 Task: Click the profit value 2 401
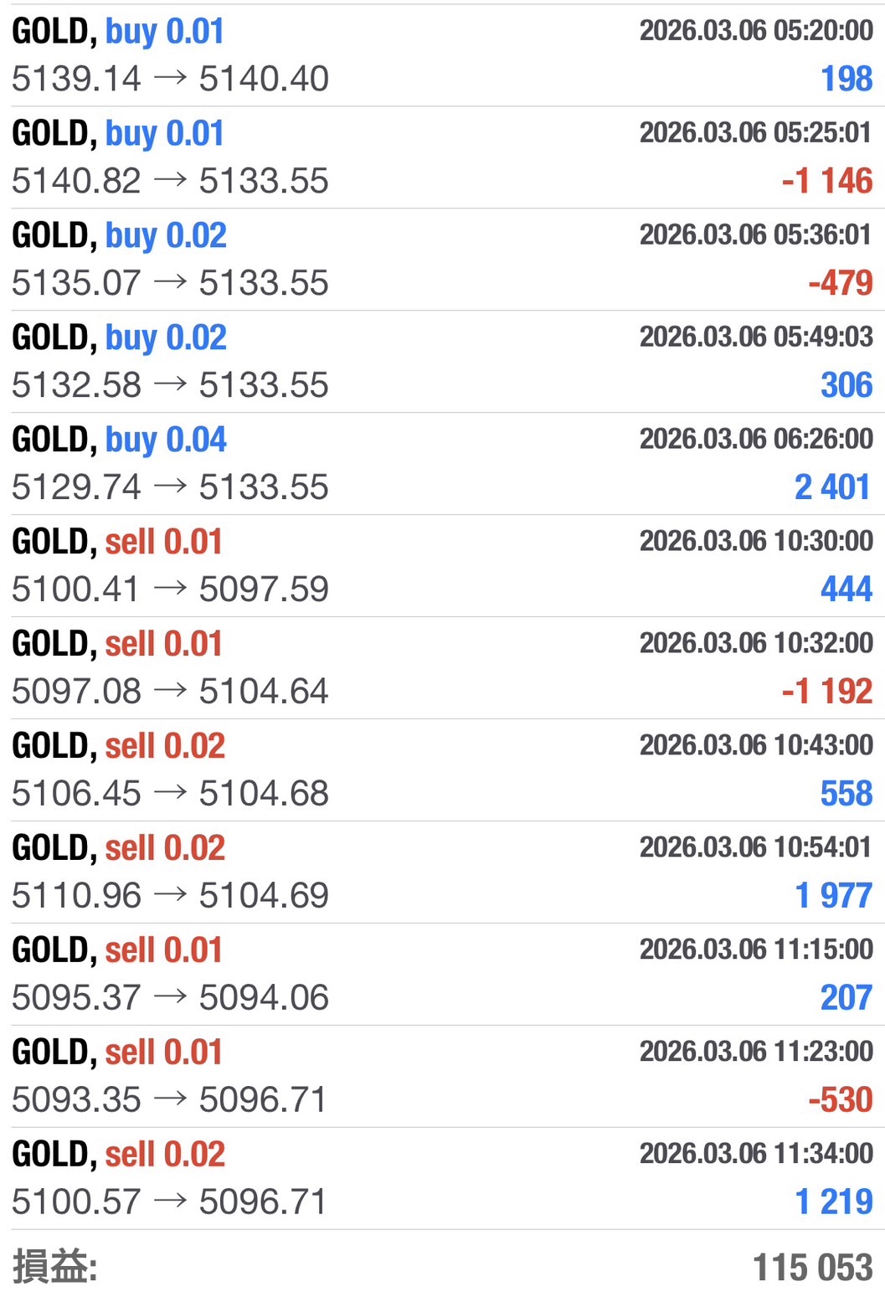pyautogui.click(x=832, y=487)
